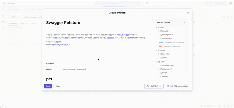Select POST Add a new pet to the store
This screenshot has width=234, height=108.
pos(171,43)
